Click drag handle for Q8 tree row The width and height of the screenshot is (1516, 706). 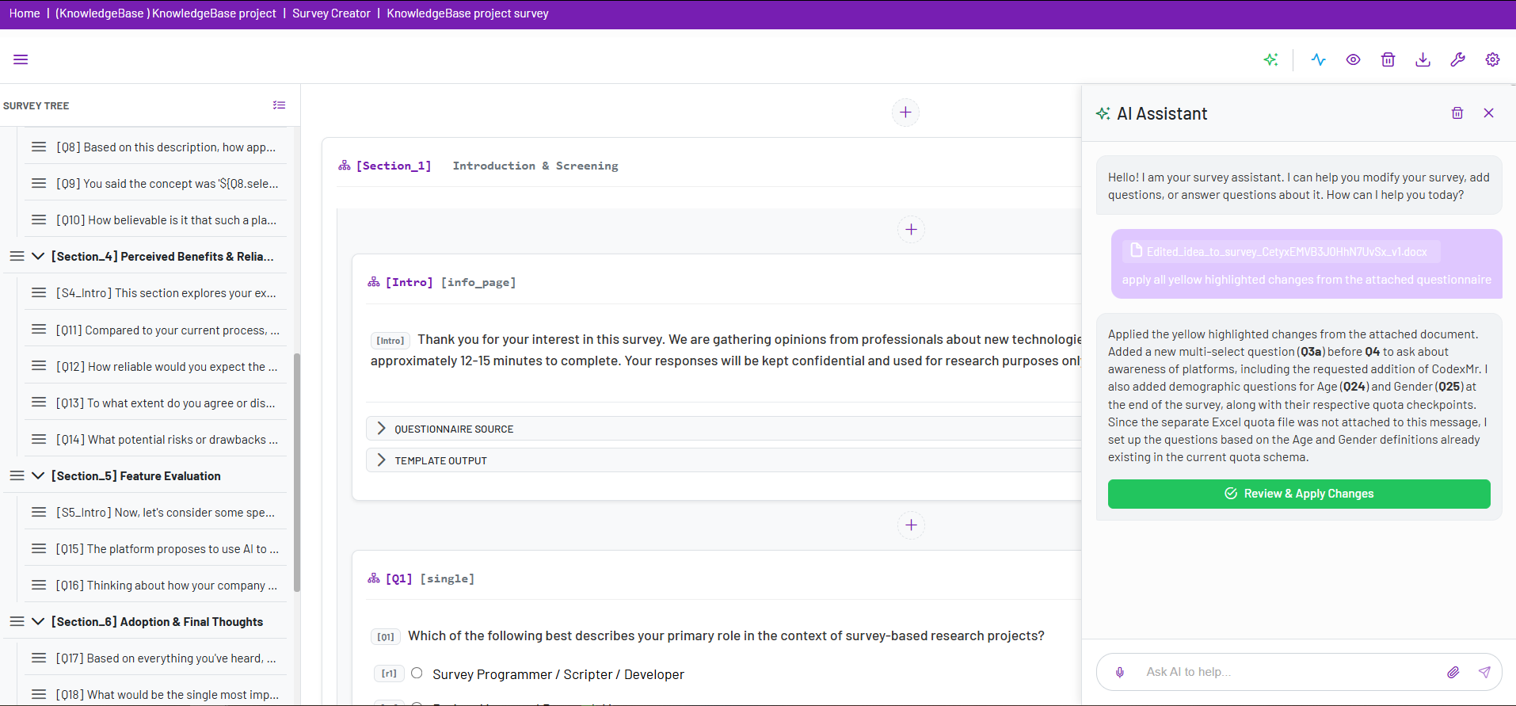[39, 147]
